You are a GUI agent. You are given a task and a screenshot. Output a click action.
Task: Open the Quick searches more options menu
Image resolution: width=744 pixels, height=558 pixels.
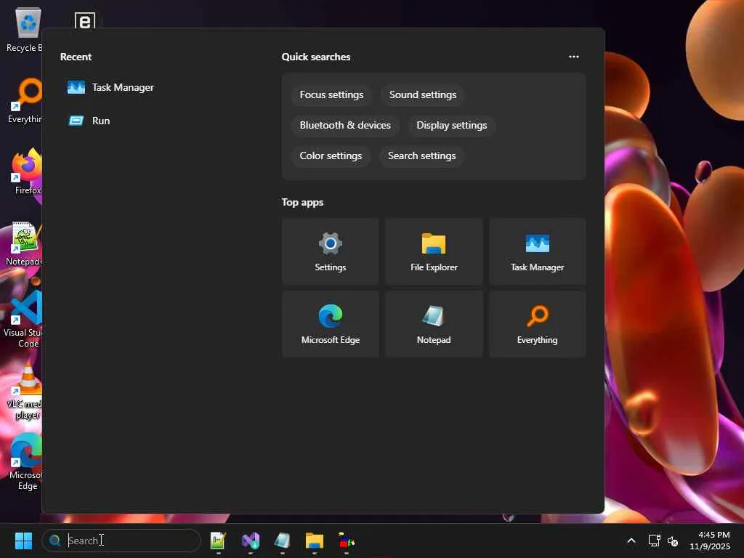(574, 57)
